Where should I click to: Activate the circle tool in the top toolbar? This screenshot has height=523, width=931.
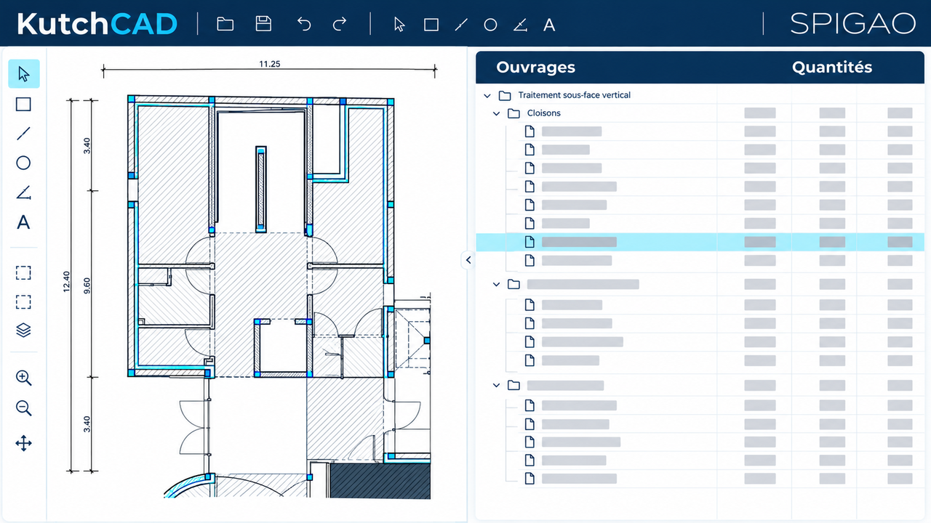click(490, 25)
